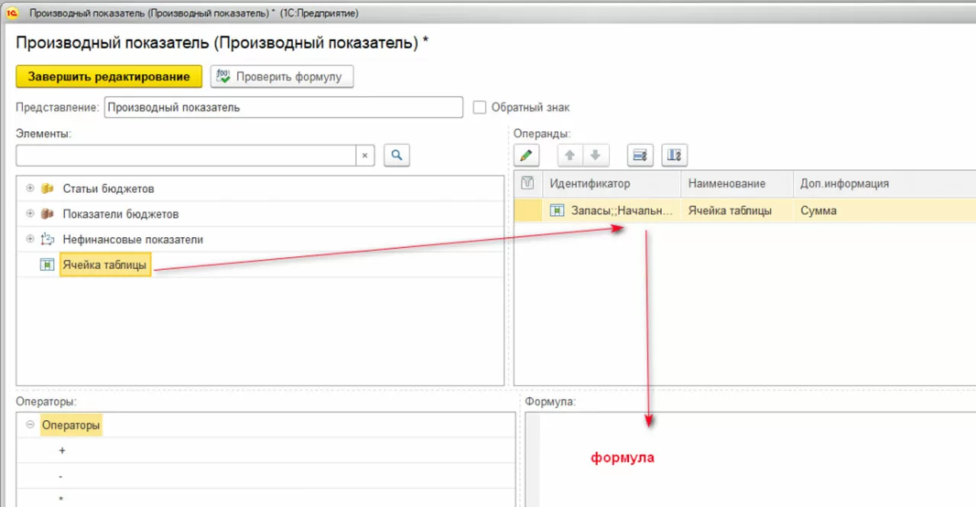The height and width of the screenshot is (507, 976).
Task: Select the - operator
Action: point(60,476)
